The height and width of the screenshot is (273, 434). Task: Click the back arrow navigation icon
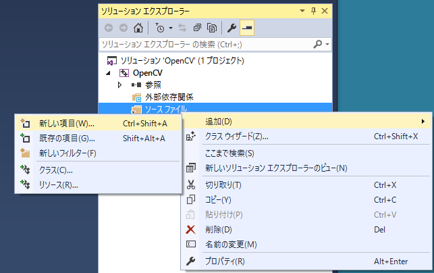pyautogui.click(x=109, y=28)
